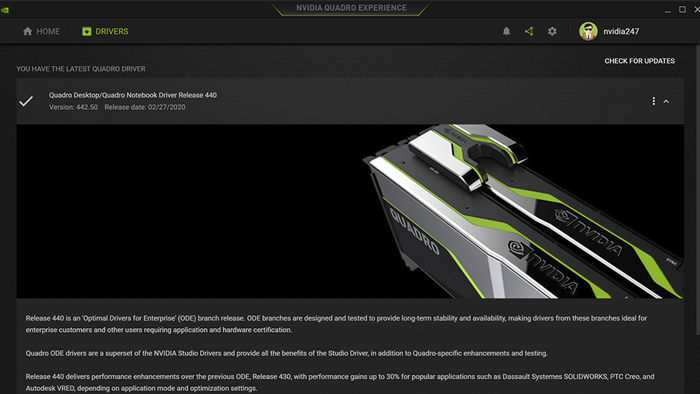Collapse the driver details chevron
This screenshot has height=394, width=700.
click(666, 102)
